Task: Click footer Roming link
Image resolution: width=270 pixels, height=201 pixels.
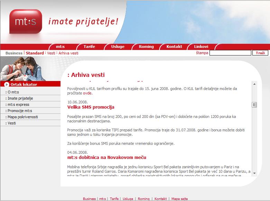Action: coord(143,199)
